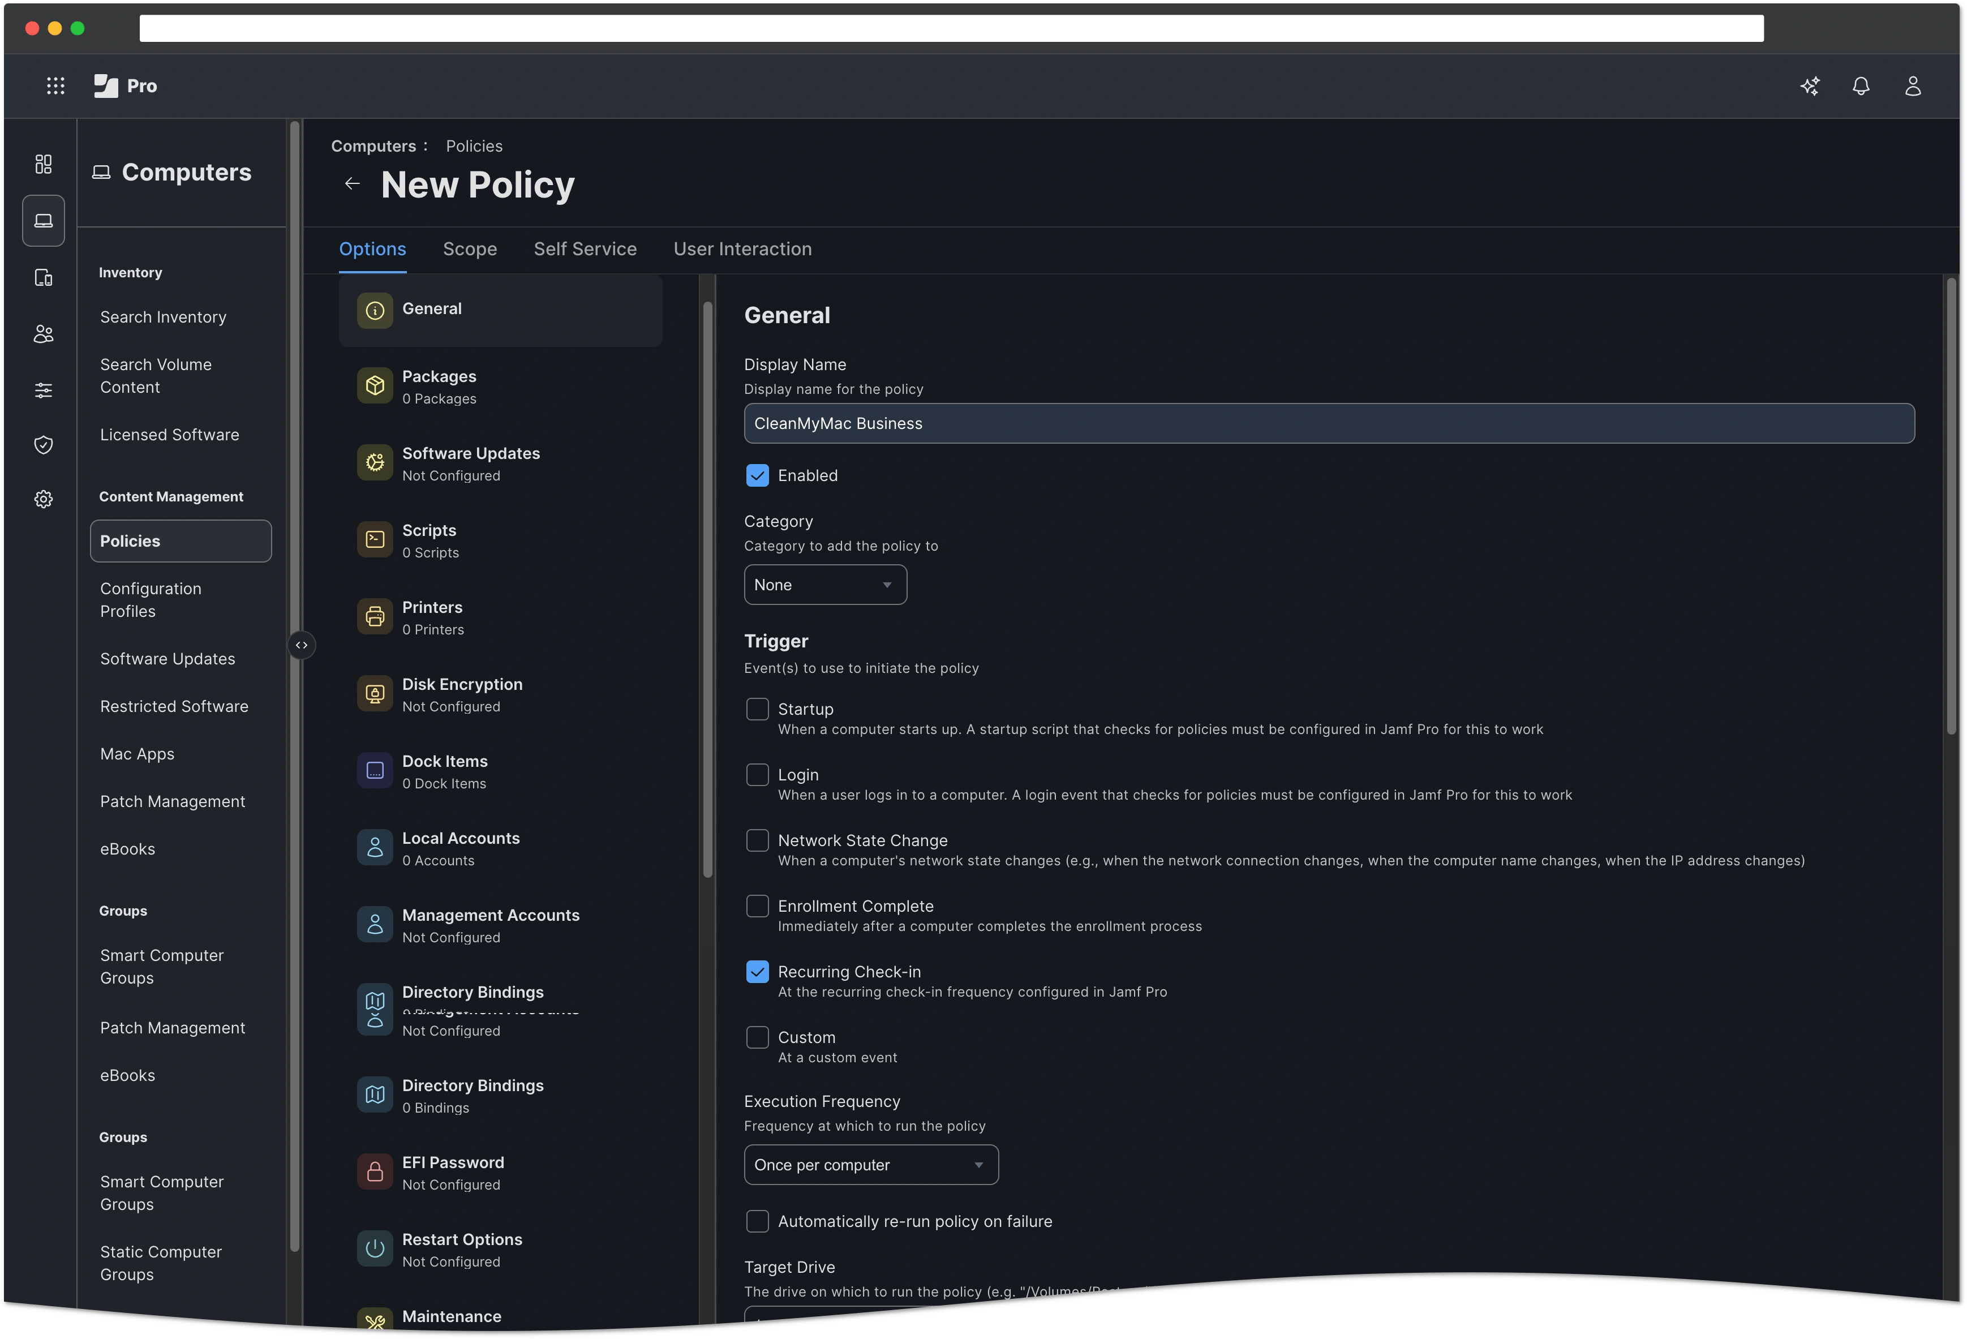1967x1339 pixels.
Task: Open the app grid launcher icon
Action: click(55, 85)
